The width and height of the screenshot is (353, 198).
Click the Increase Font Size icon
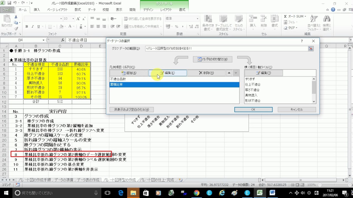pyautogui.click(x=78, y=19)
